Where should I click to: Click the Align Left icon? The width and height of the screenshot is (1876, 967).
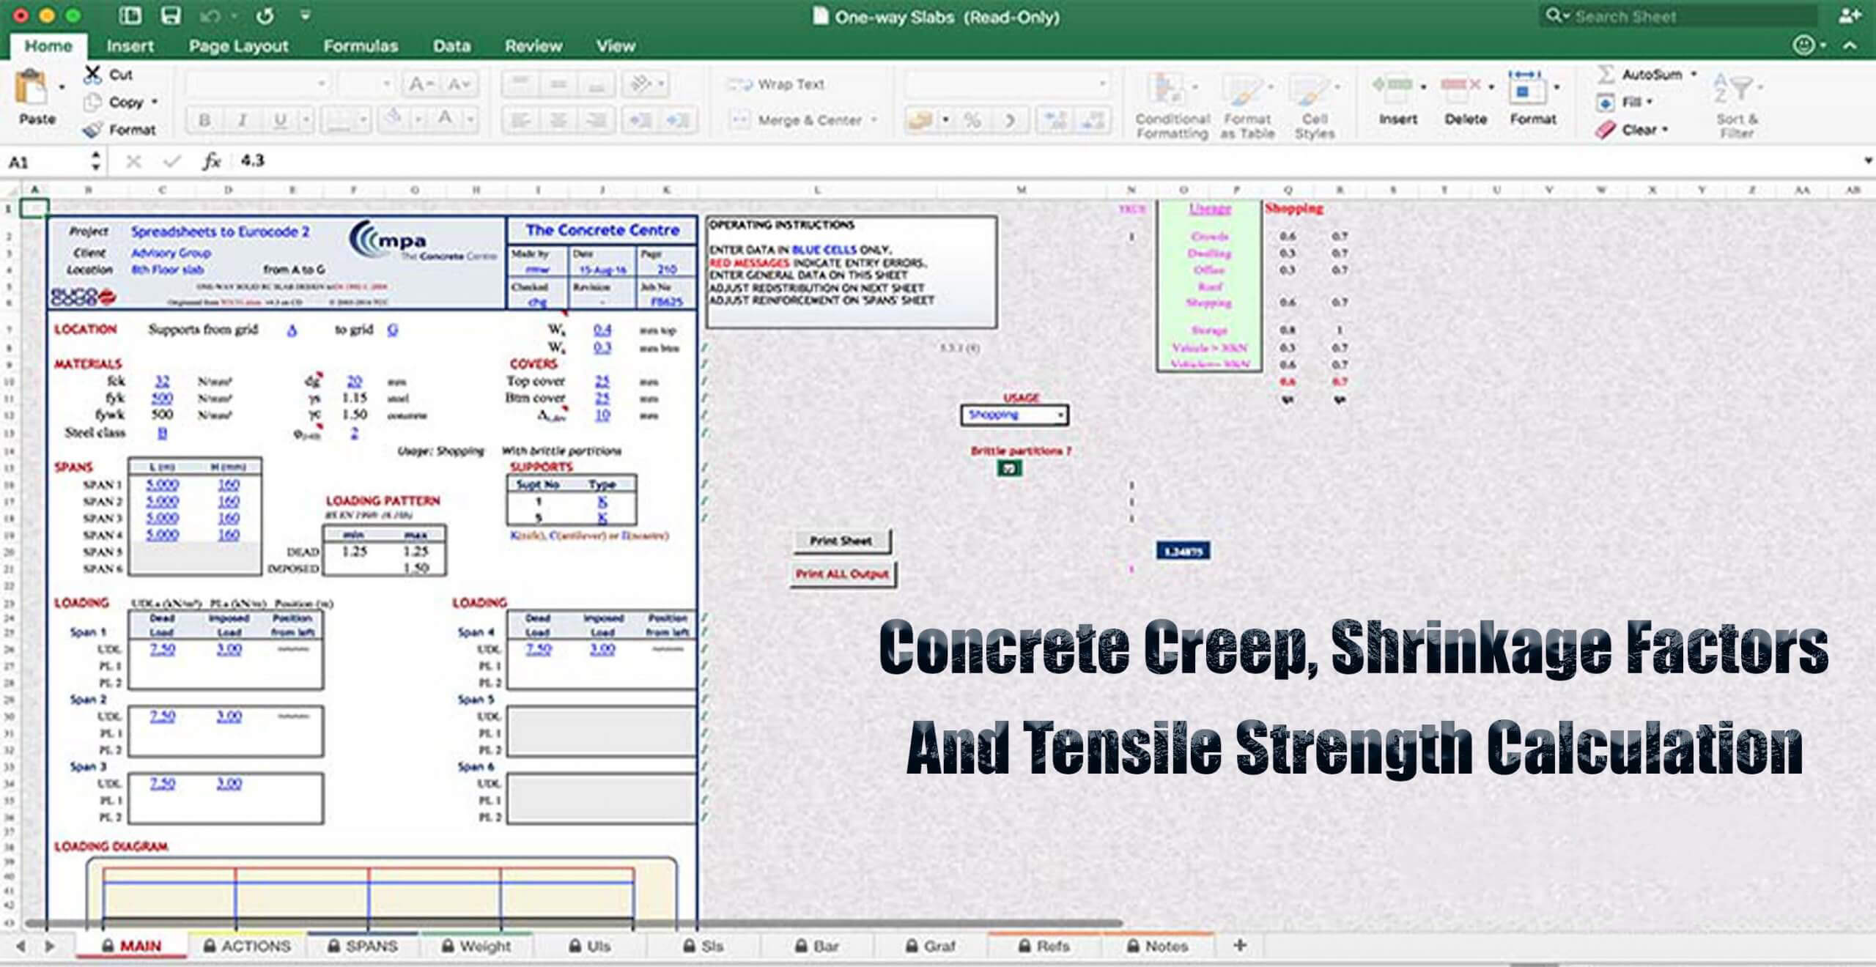pyautogui.click(x=520, y=119)
